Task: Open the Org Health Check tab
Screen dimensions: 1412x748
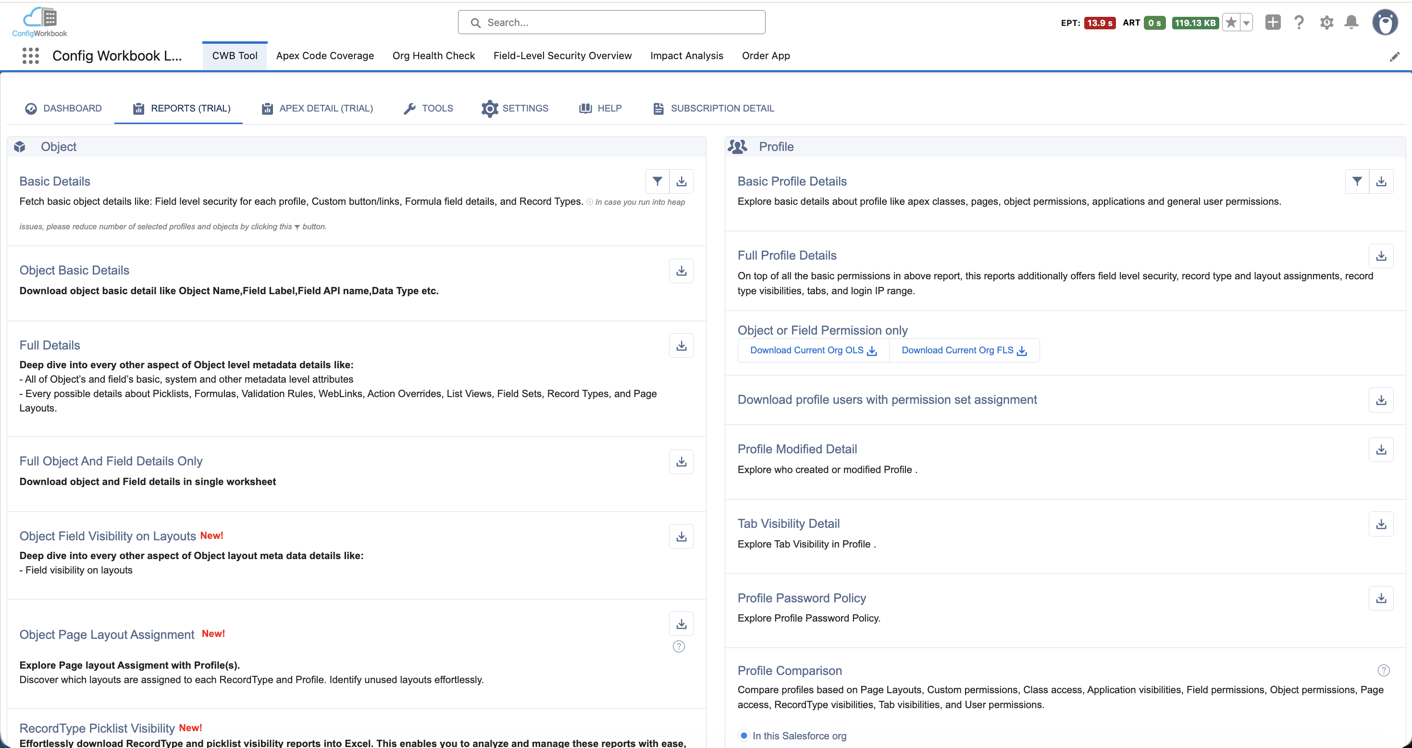Action: pyautogui.click(x=433, y=56)
